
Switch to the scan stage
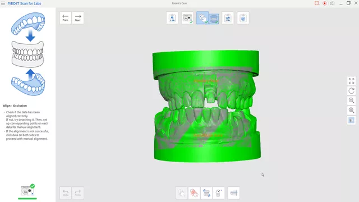(x=187, y=18)
